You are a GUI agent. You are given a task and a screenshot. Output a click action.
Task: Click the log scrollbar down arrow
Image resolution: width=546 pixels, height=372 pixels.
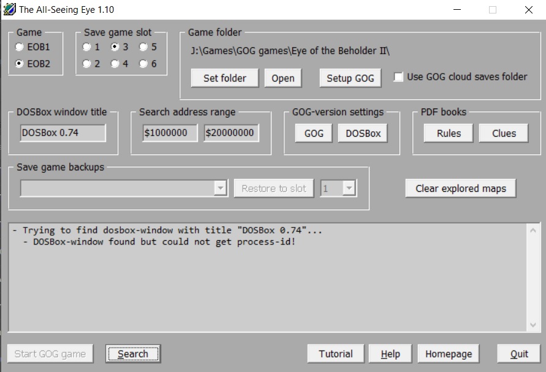click(x=533, y=325)
